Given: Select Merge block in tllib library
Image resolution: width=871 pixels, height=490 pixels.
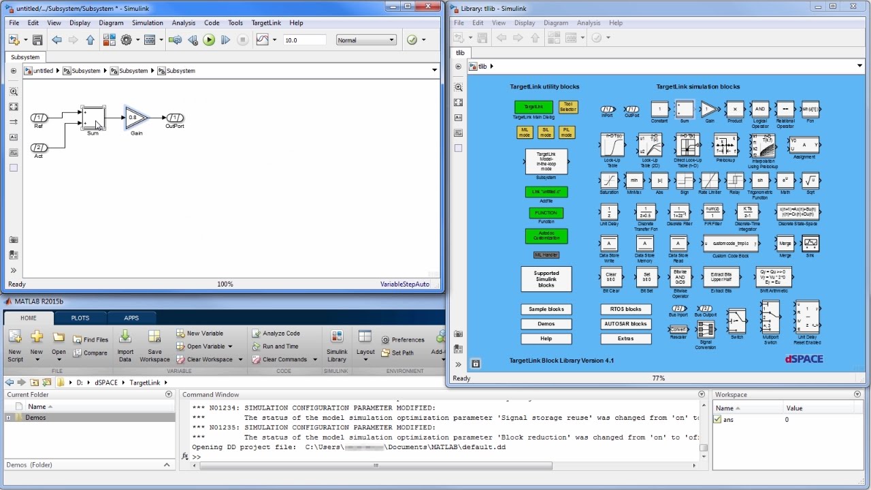Looking at the screenshot, I should tap(785, 243).
